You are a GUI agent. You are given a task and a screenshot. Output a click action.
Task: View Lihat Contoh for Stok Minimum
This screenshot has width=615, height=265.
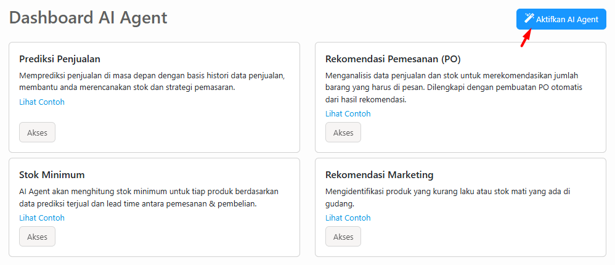[42, 218]
